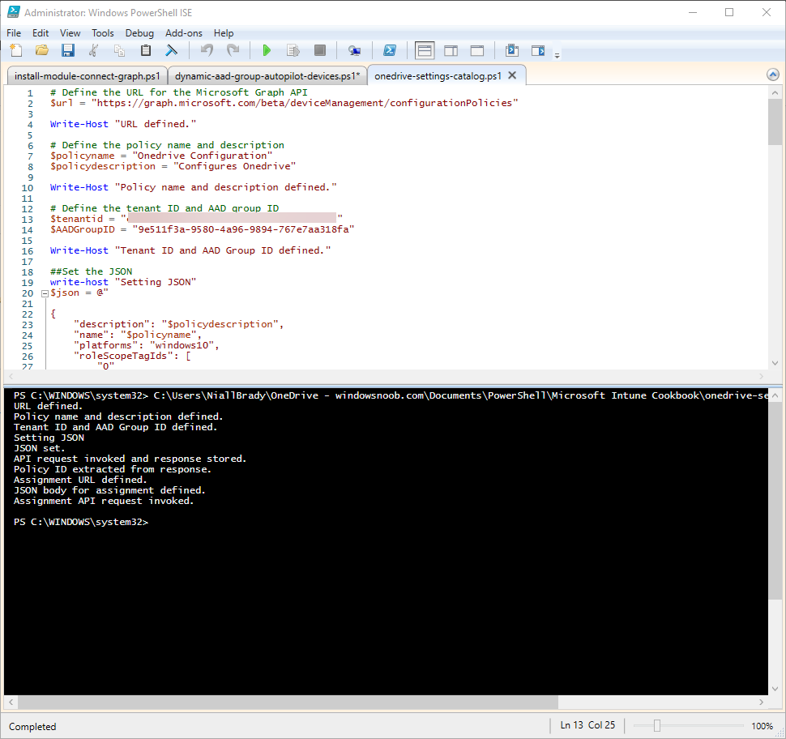
Task: Collapse the $json here-string fold marker
Action: coord(45,294)
